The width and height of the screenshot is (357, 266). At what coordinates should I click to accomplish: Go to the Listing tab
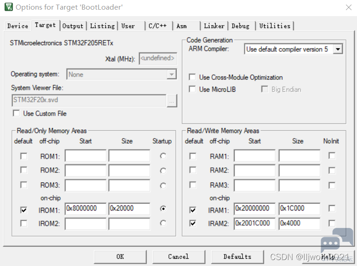coord(102,26)
